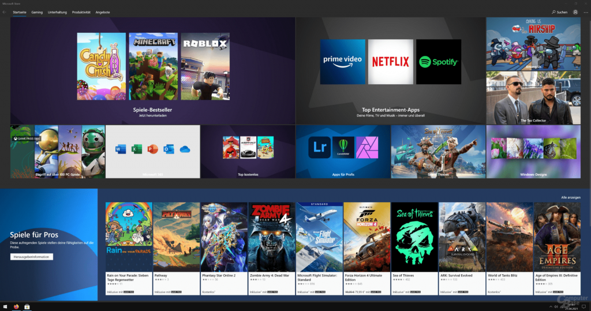Click the Lightroom Lr icon
The width and height of the screenshot is (591, 311).
point(320,147)
